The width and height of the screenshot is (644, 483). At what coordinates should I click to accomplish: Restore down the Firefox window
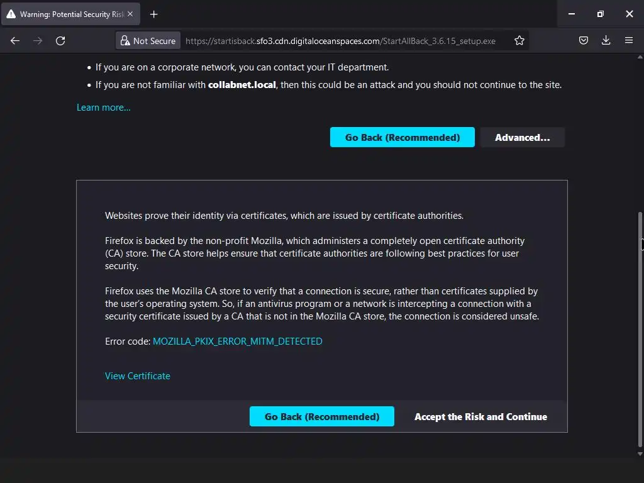pyautogui.click(x=600, y=14)
